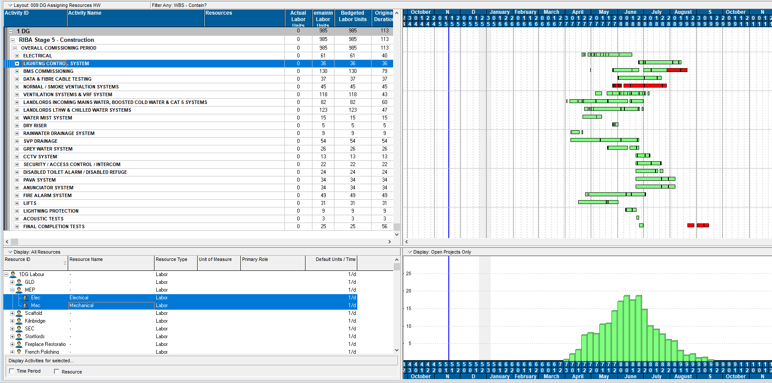Click the Display Activities for selected... label

point(41,361)
